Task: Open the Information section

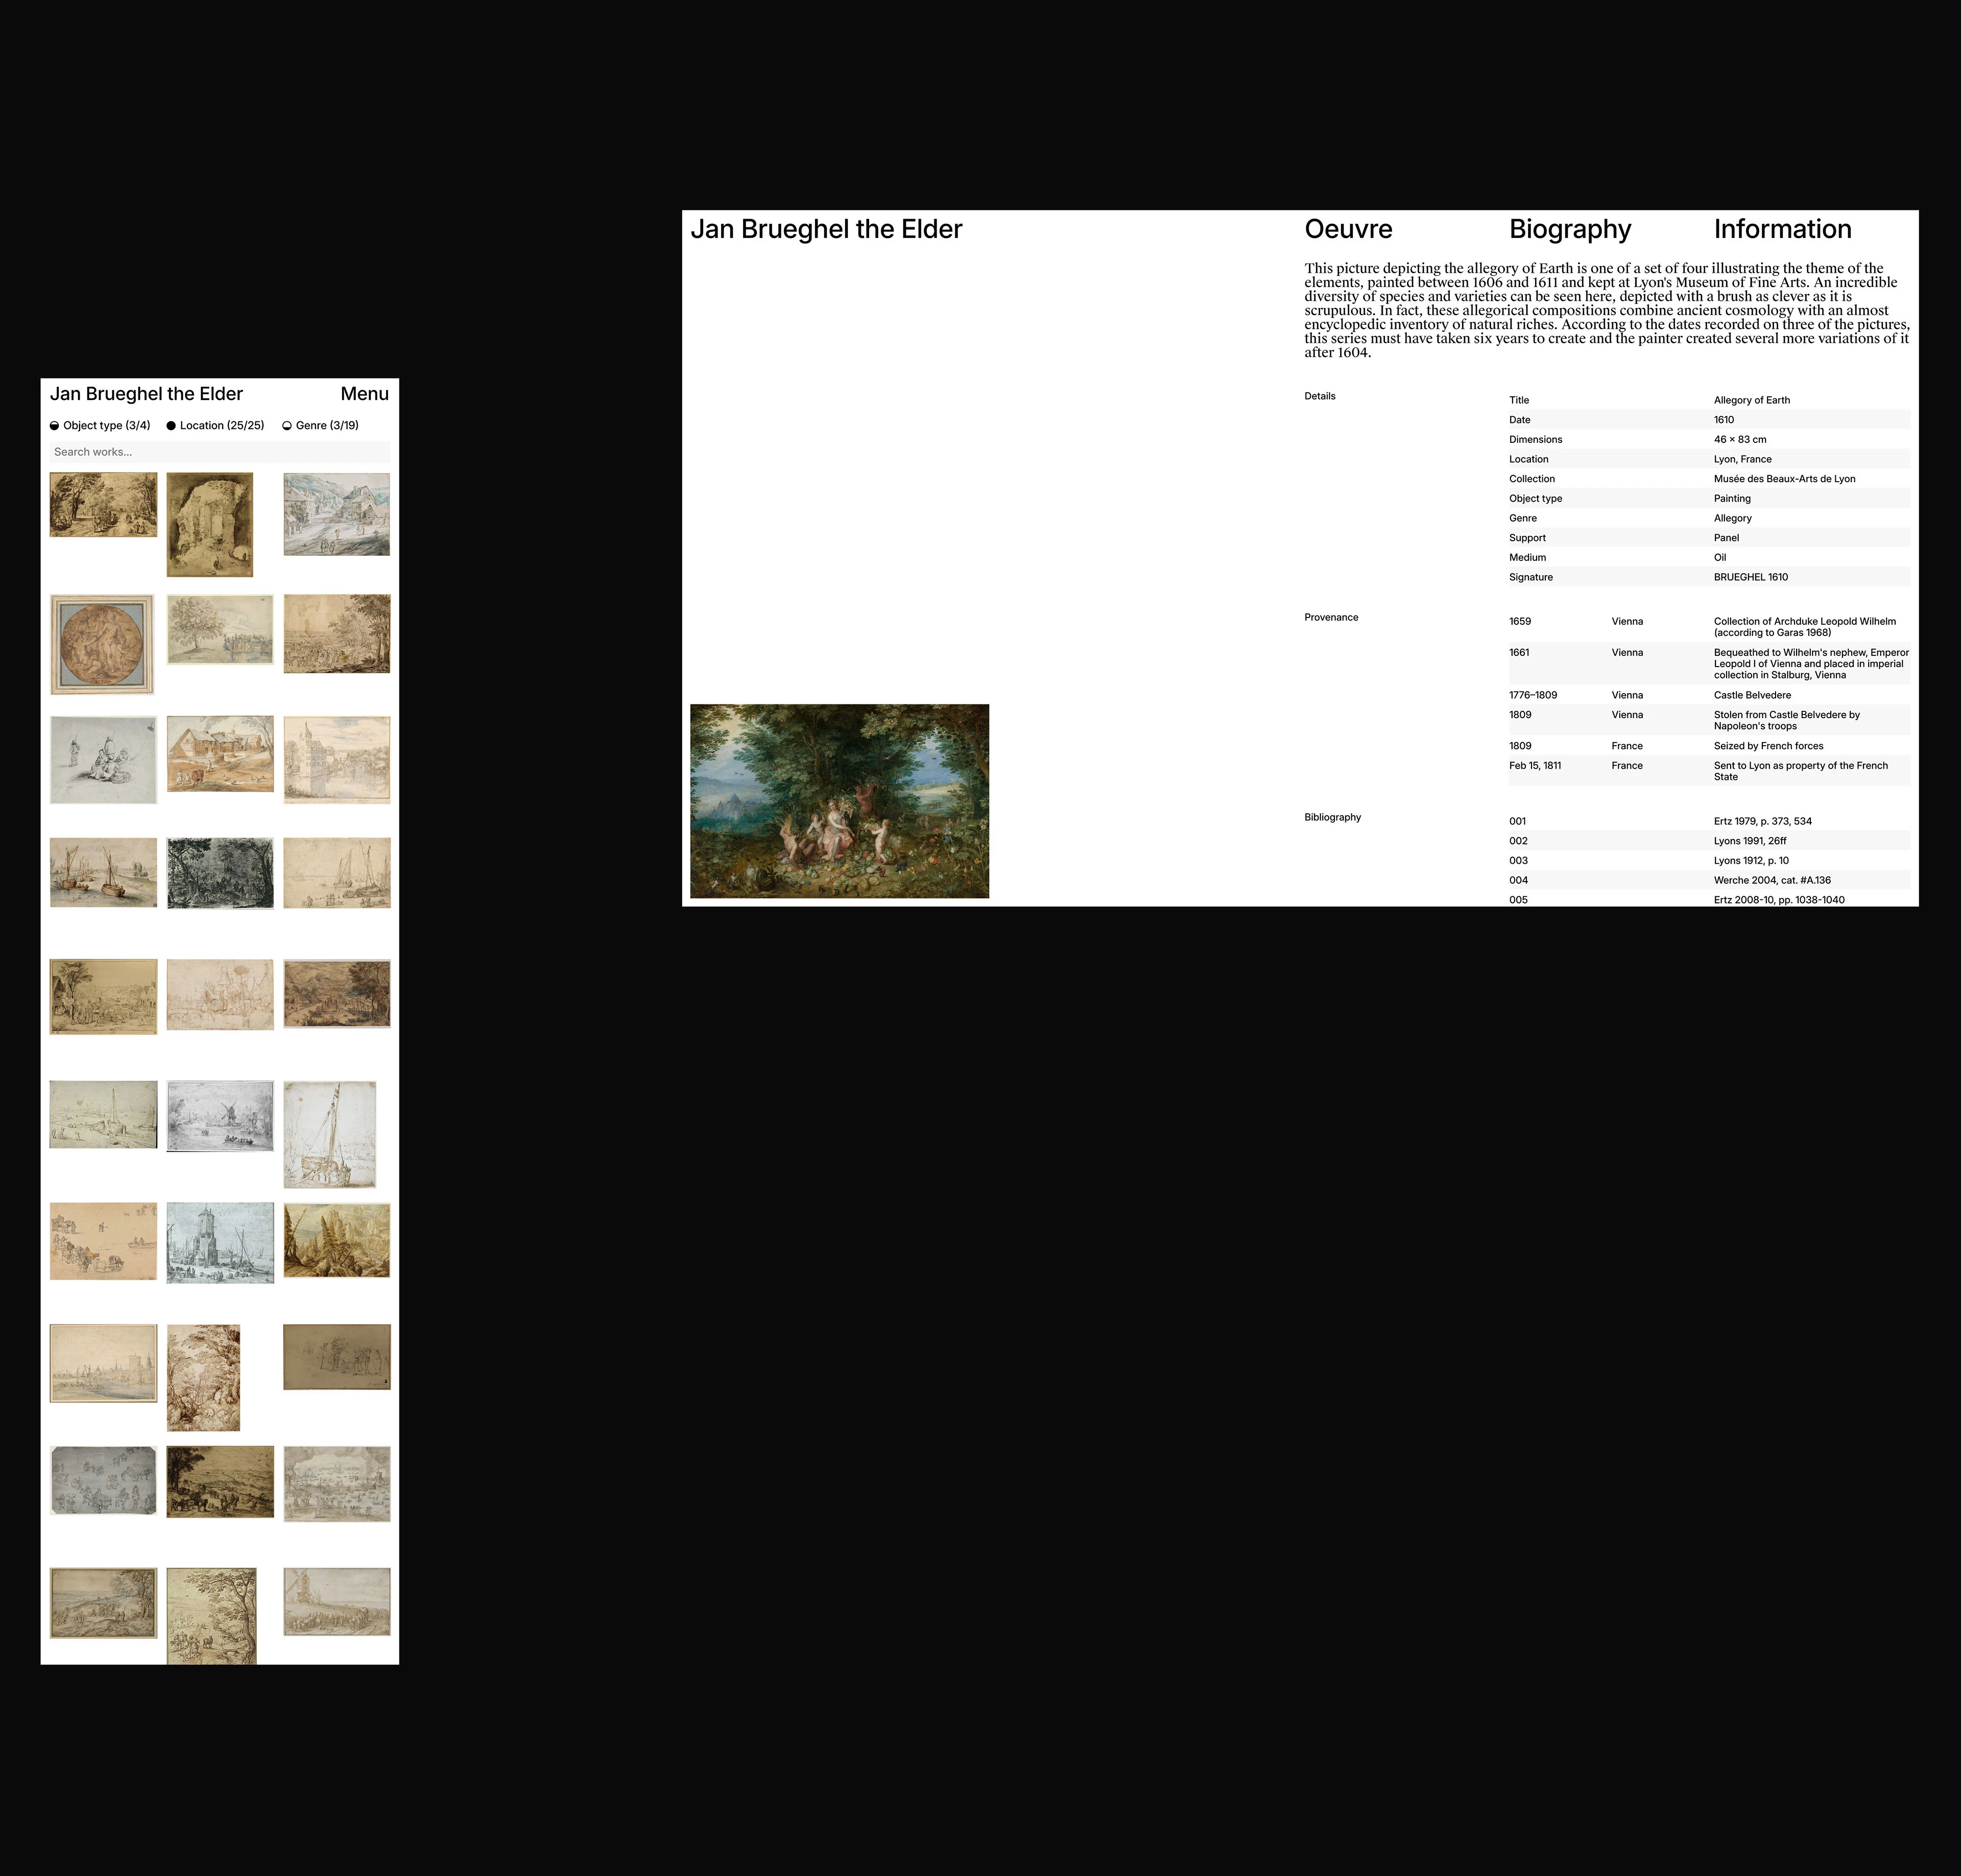Action: point(1782,229)
